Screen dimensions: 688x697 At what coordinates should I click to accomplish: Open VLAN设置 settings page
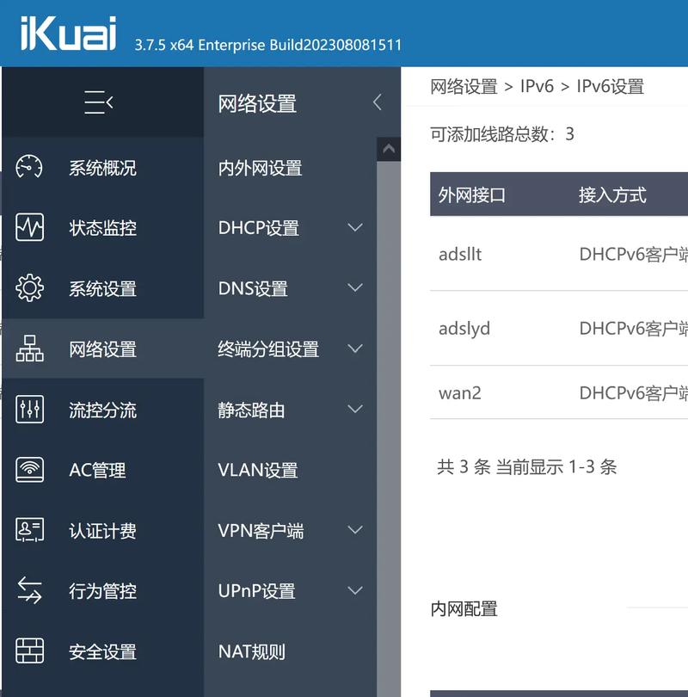pyautogui.click(x=260, y=471)
